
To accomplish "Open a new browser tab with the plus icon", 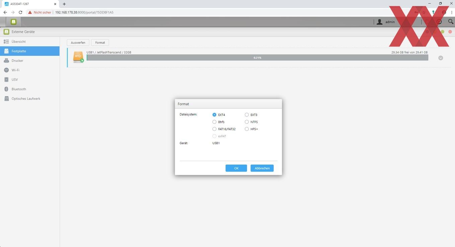I will click(x=64, y=4).
